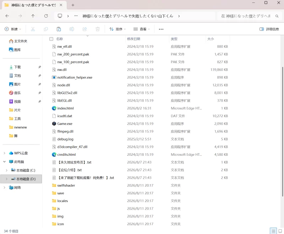
Task: Select the file 【永久地址发布页】.txt
Action: pyautogui.click(x=74, y=162)
